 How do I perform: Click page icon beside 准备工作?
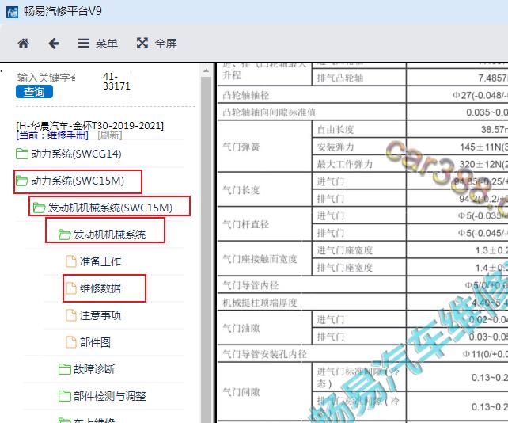(x=71, y=261)
